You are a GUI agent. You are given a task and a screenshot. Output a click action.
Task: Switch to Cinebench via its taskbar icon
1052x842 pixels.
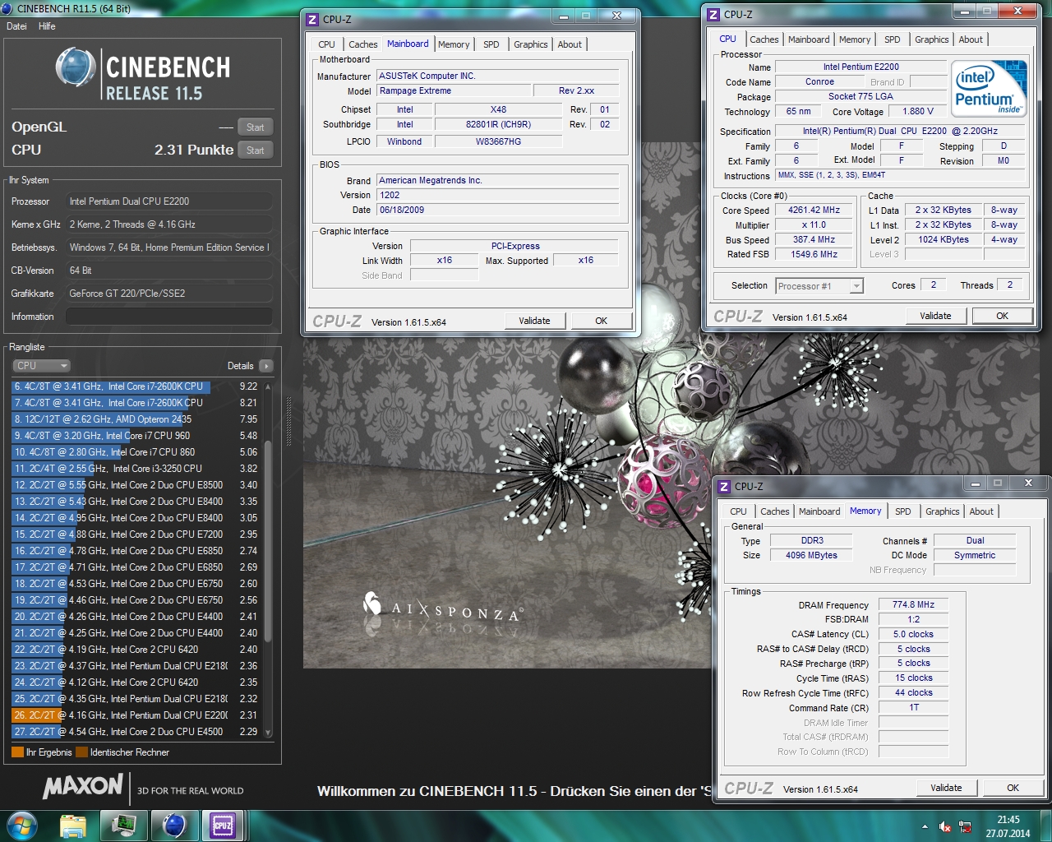coord(174,826)
